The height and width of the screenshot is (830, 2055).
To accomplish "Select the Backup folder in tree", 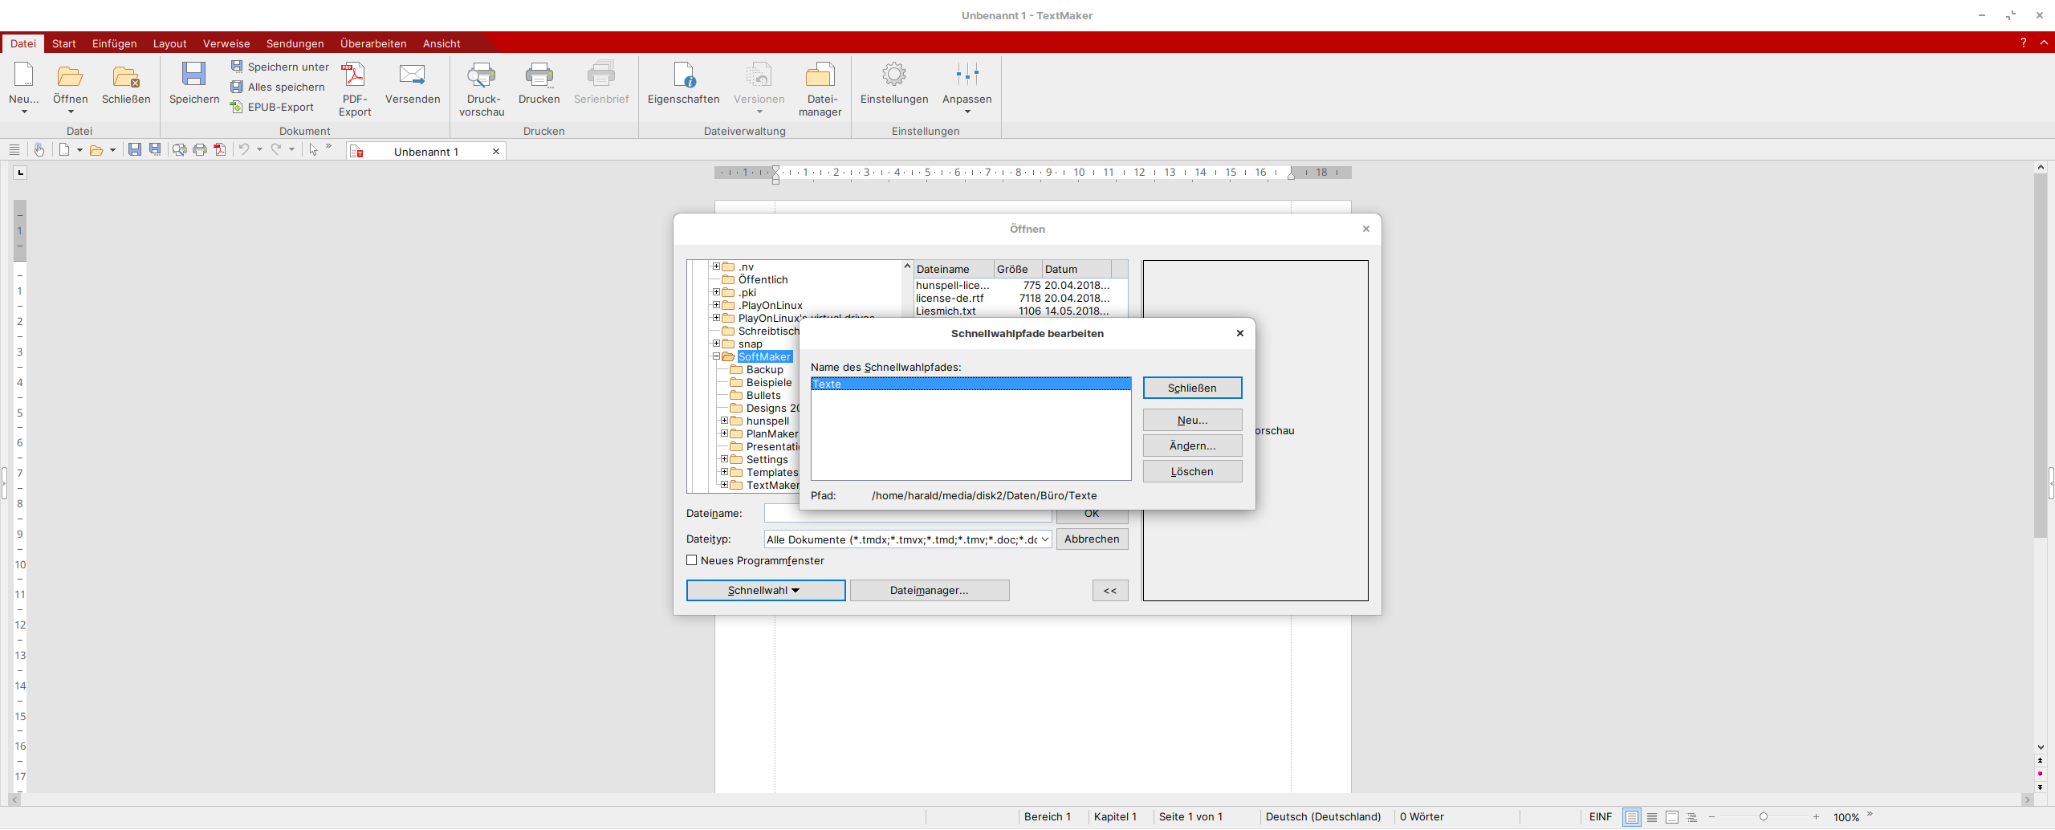I will [764, 369].
